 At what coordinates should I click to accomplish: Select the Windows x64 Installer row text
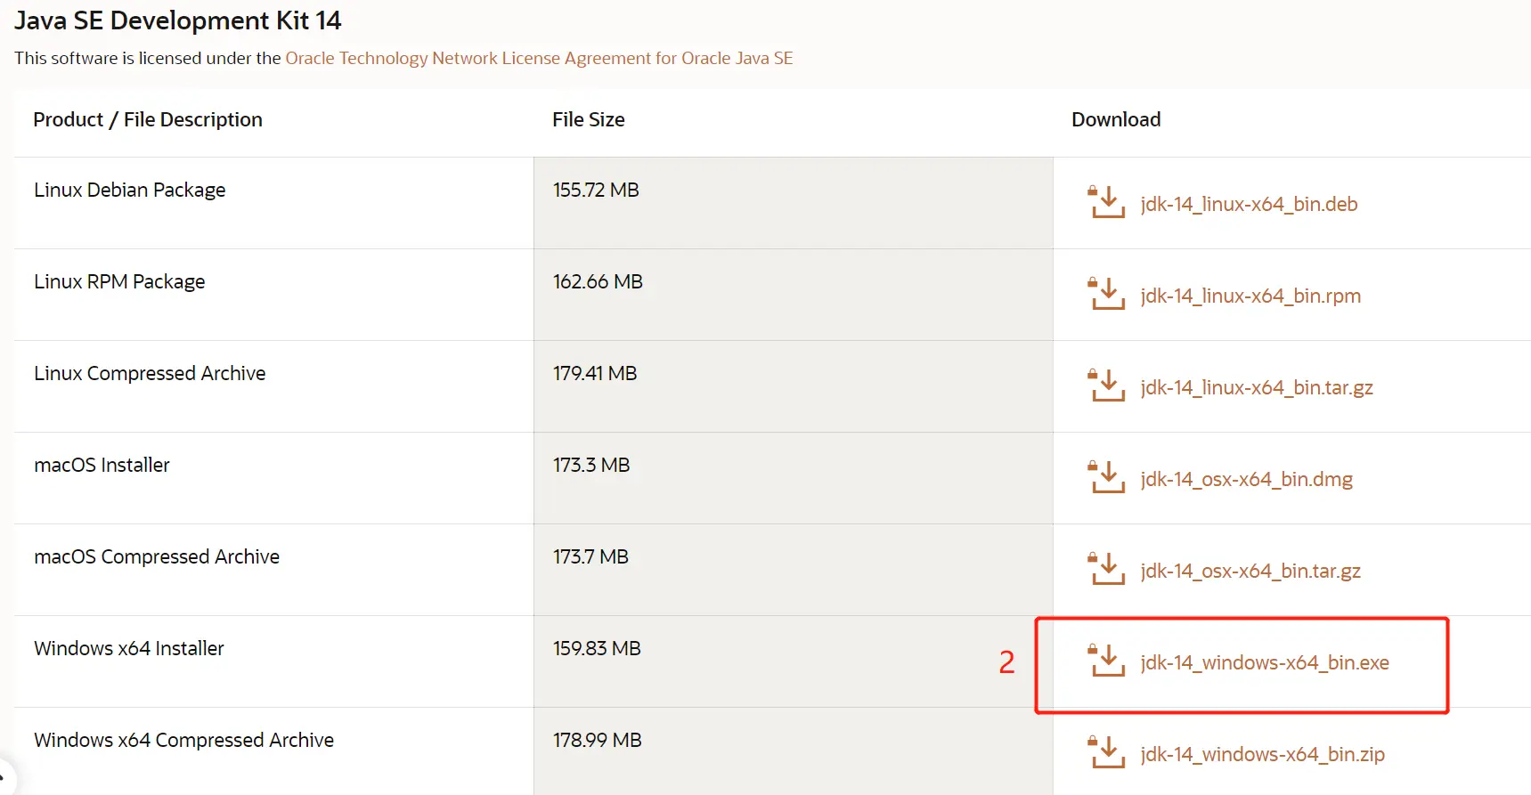(129, 648)
